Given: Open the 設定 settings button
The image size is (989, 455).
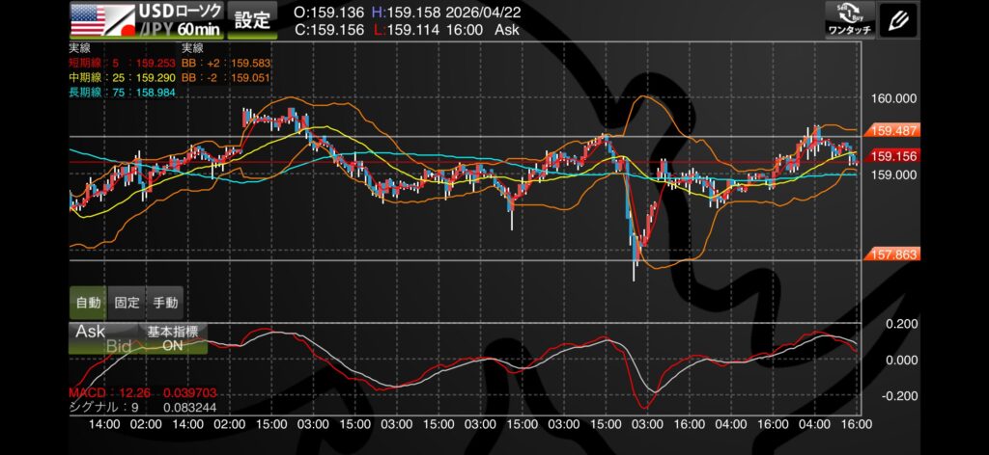Looking at the screenshot, I should pos(254,20).
